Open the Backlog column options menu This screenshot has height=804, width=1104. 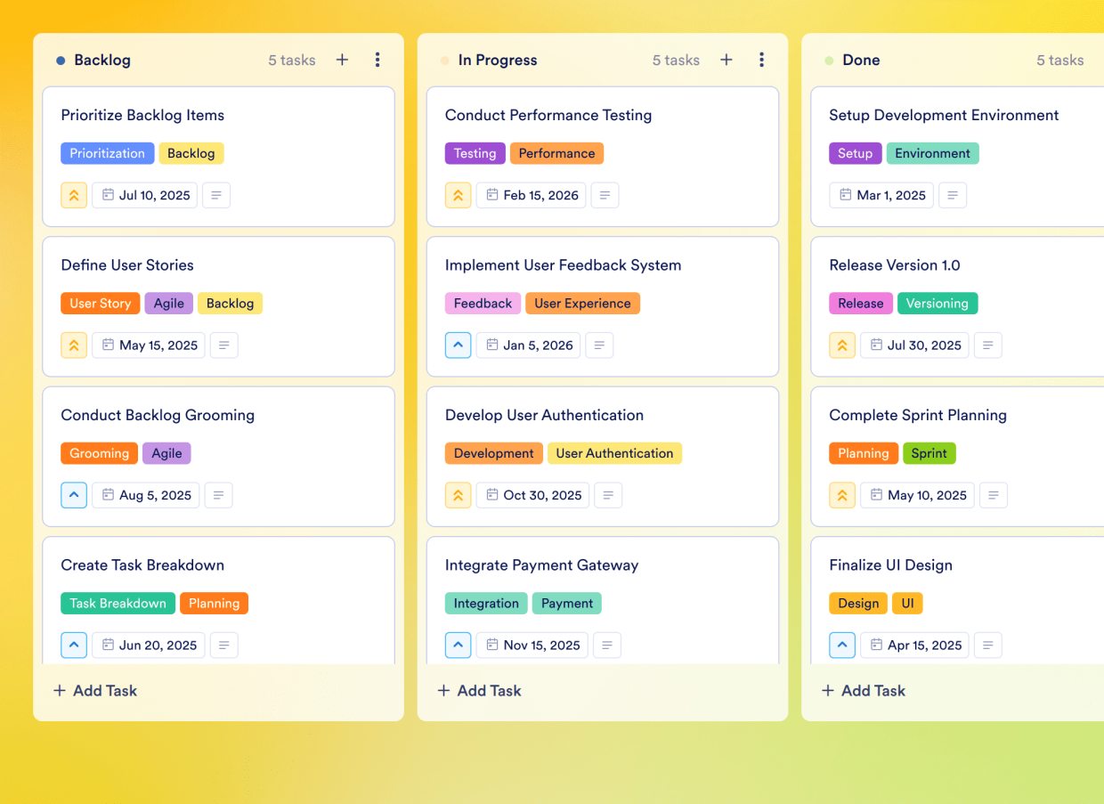click(377, 60)
